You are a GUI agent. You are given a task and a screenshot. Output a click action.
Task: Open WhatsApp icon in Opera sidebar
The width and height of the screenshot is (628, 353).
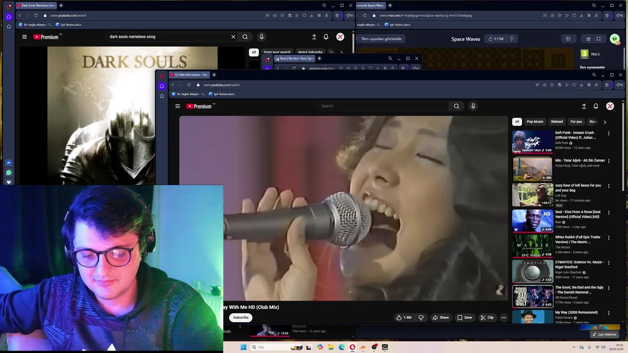click(x=9, y=173)
